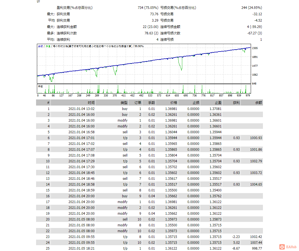Click consecutive profit value 78.63 (2)
The width and height of the screenshot is (299, 251).
(x=151, y=33)
